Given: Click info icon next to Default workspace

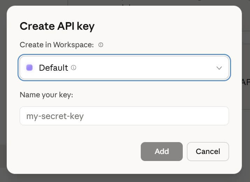Looking at the screenshot, I should [x=74, y=68].
